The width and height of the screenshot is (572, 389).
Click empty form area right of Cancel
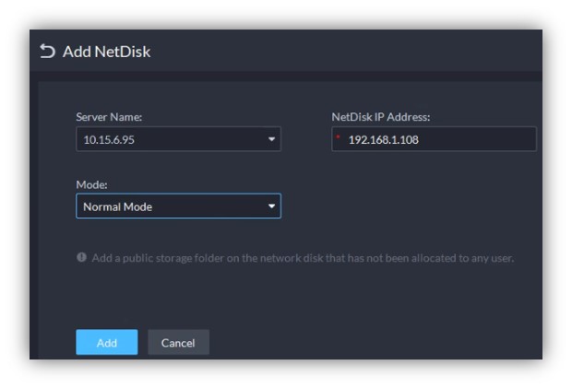coord(369,343)
